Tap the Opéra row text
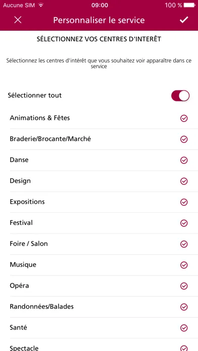 pos(19,286)
